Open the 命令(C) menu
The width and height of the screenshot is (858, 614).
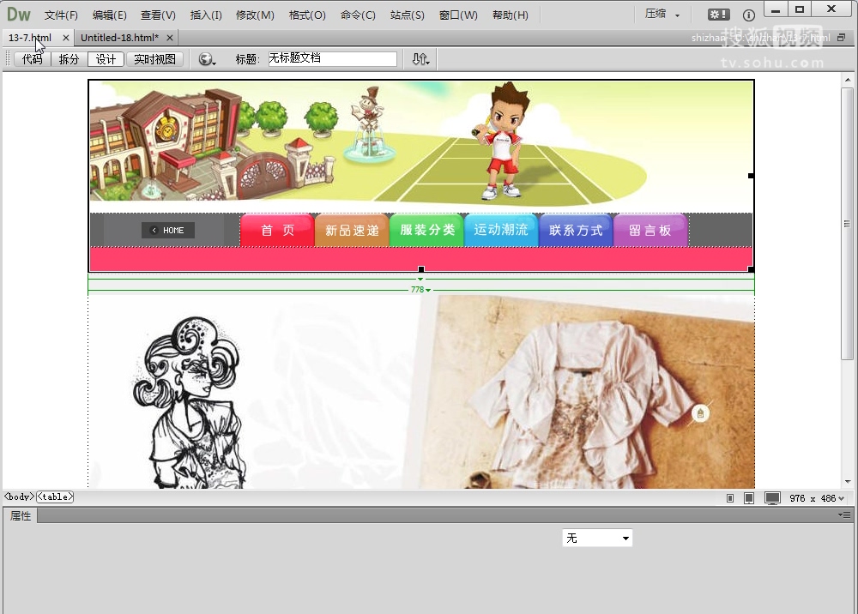(358, 15)
